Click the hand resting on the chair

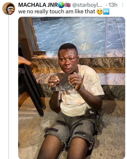coord(25,61)
